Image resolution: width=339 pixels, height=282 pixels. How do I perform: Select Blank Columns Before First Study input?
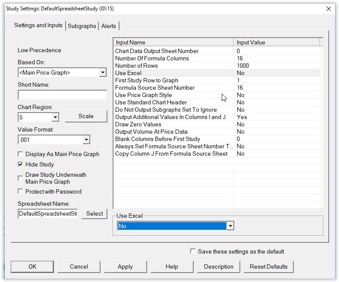(x=217, y=139)
